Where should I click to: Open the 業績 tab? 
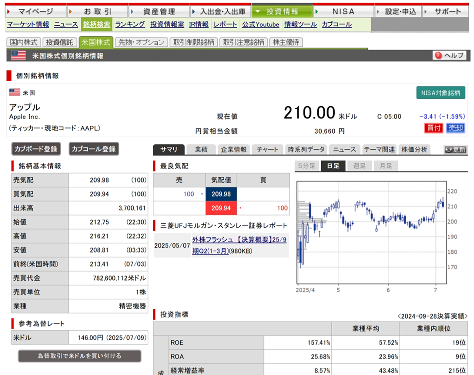[x=201, y=149]
